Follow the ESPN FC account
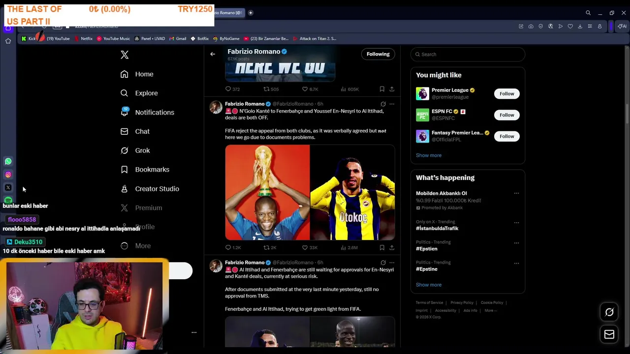The height and width of the screenshot is (354, 630). [x=506, y=115]
